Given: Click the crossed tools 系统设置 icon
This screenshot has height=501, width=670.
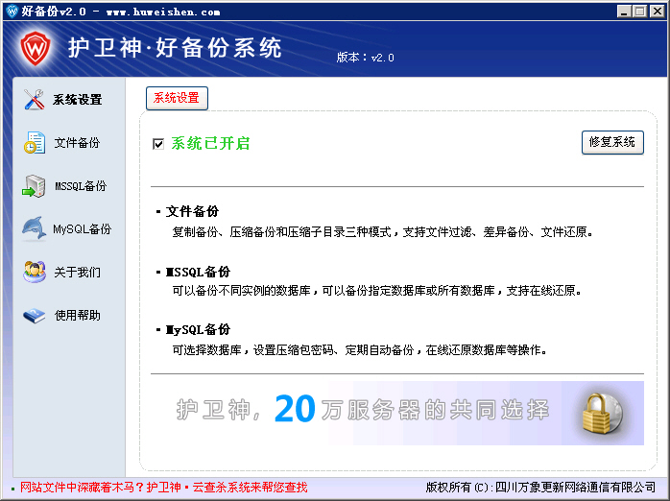Looking at the screenshot, I should [35, 100].
